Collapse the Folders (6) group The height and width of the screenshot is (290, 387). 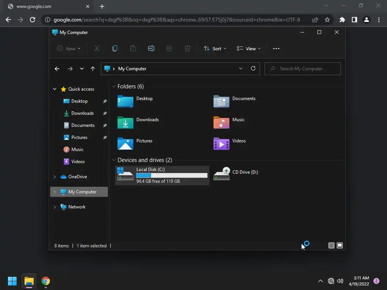point(114,86)
